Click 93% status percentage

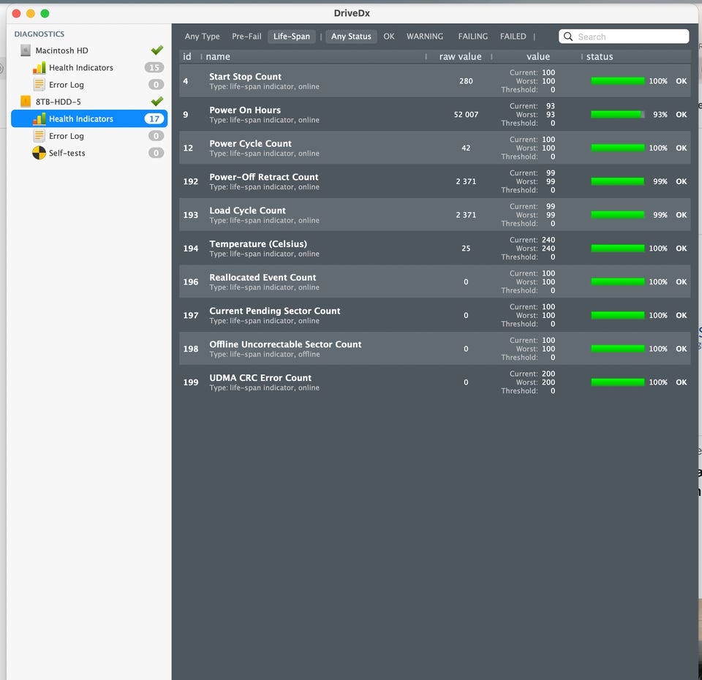660,115
